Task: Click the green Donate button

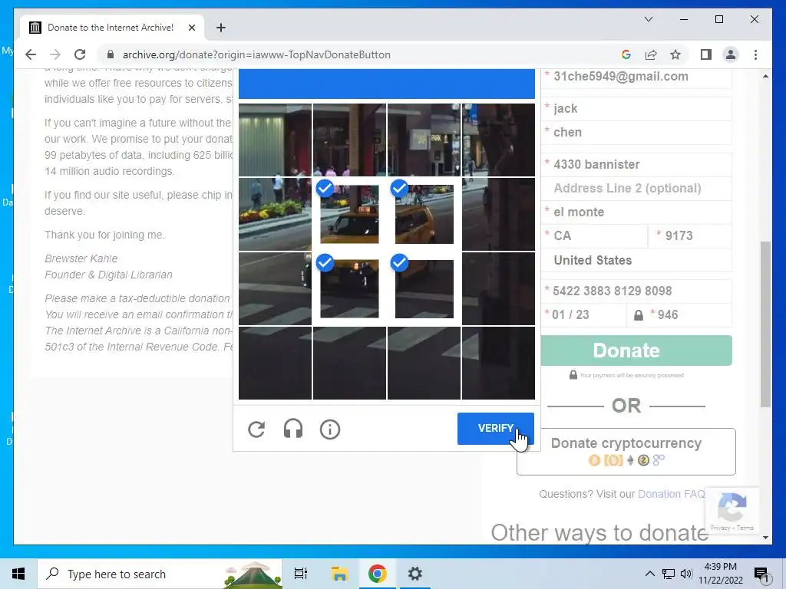Action: (636, 350)
